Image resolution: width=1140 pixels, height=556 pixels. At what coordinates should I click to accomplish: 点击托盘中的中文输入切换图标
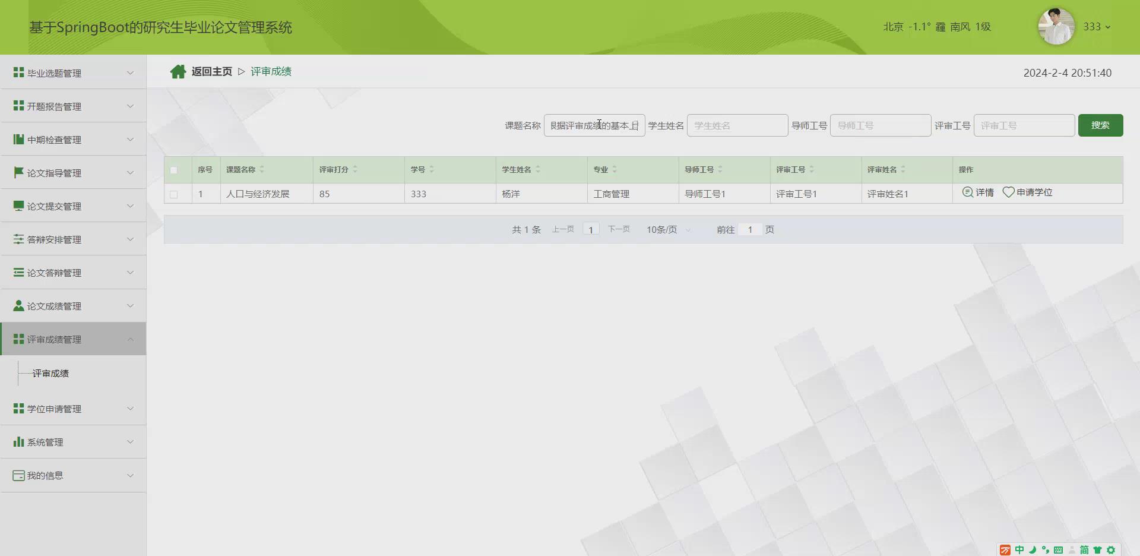click(x=1019, y=550)
